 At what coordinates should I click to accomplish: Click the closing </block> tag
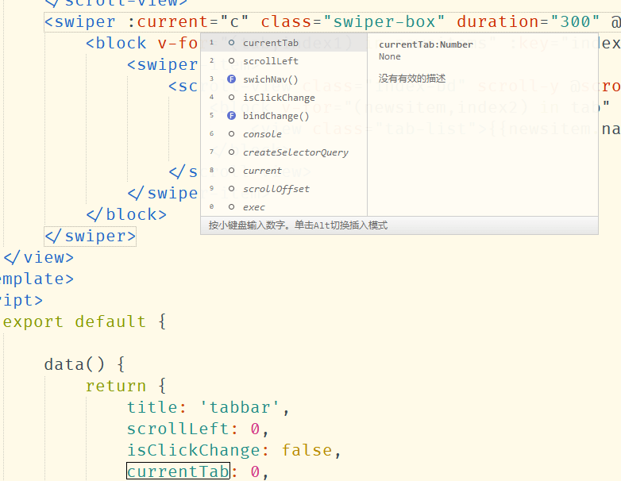point(126,214)
